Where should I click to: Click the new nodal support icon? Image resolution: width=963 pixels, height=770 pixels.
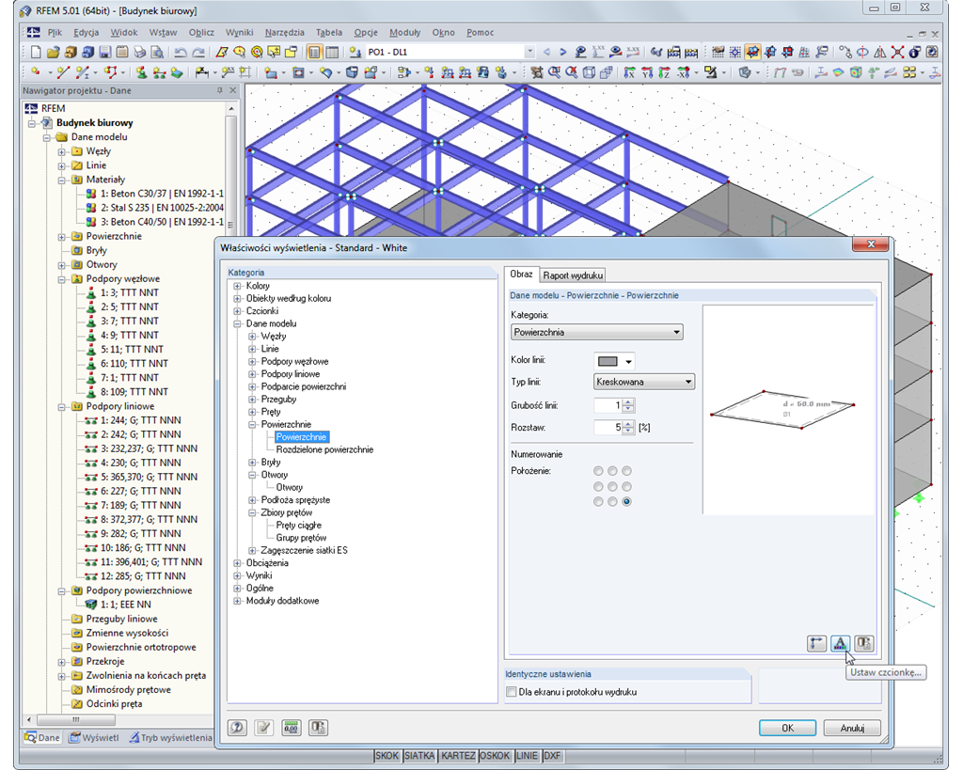[x=141, y=72]
